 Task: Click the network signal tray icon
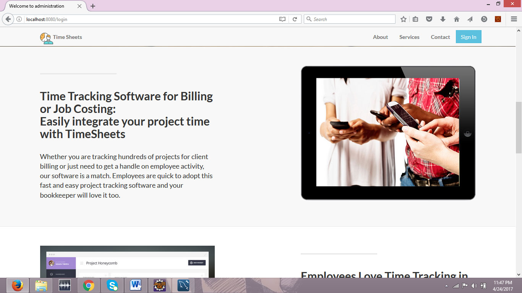point(456,286)
